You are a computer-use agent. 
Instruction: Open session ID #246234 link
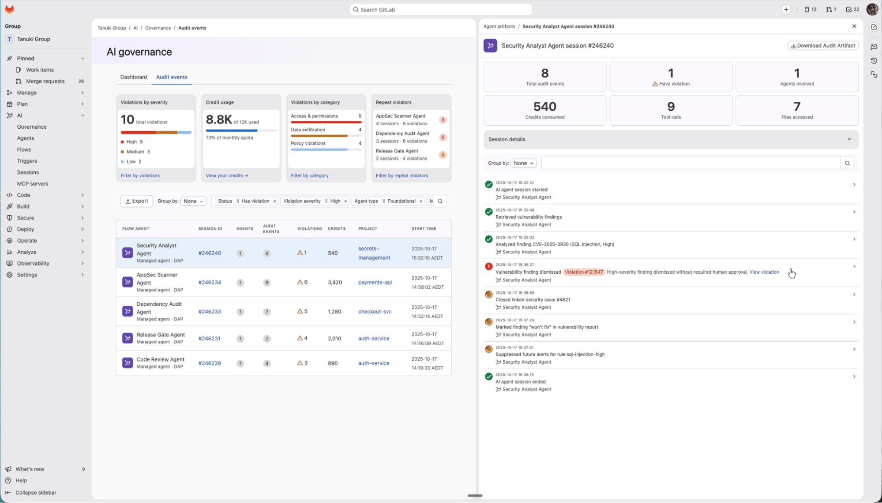tap(210, 282)
